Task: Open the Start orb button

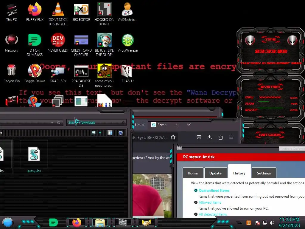Action: pos(8,223)
